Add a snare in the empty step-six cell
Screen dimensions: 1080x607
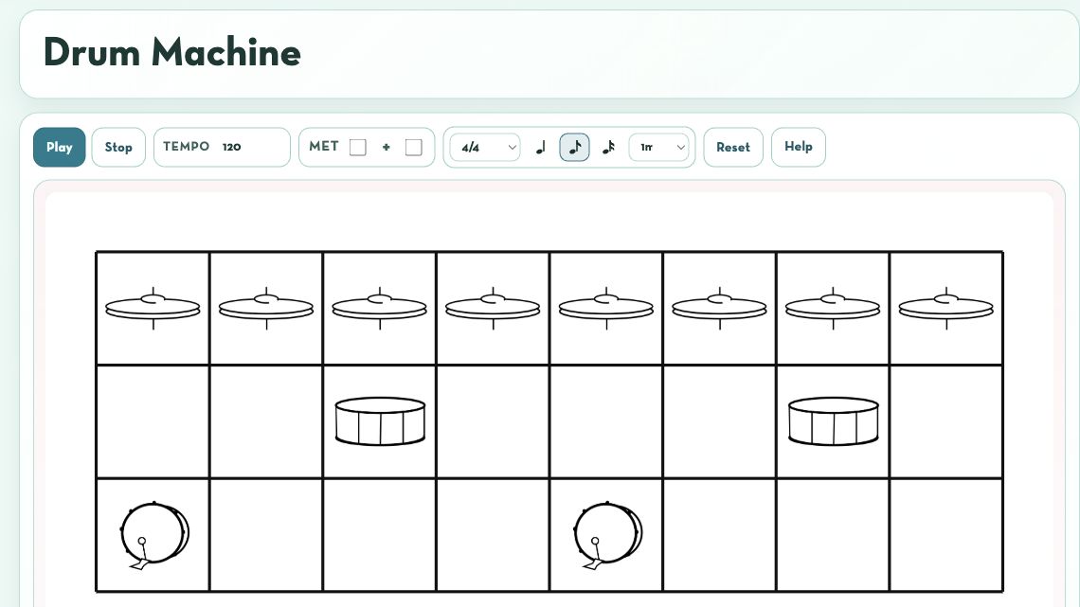point(720,422)
